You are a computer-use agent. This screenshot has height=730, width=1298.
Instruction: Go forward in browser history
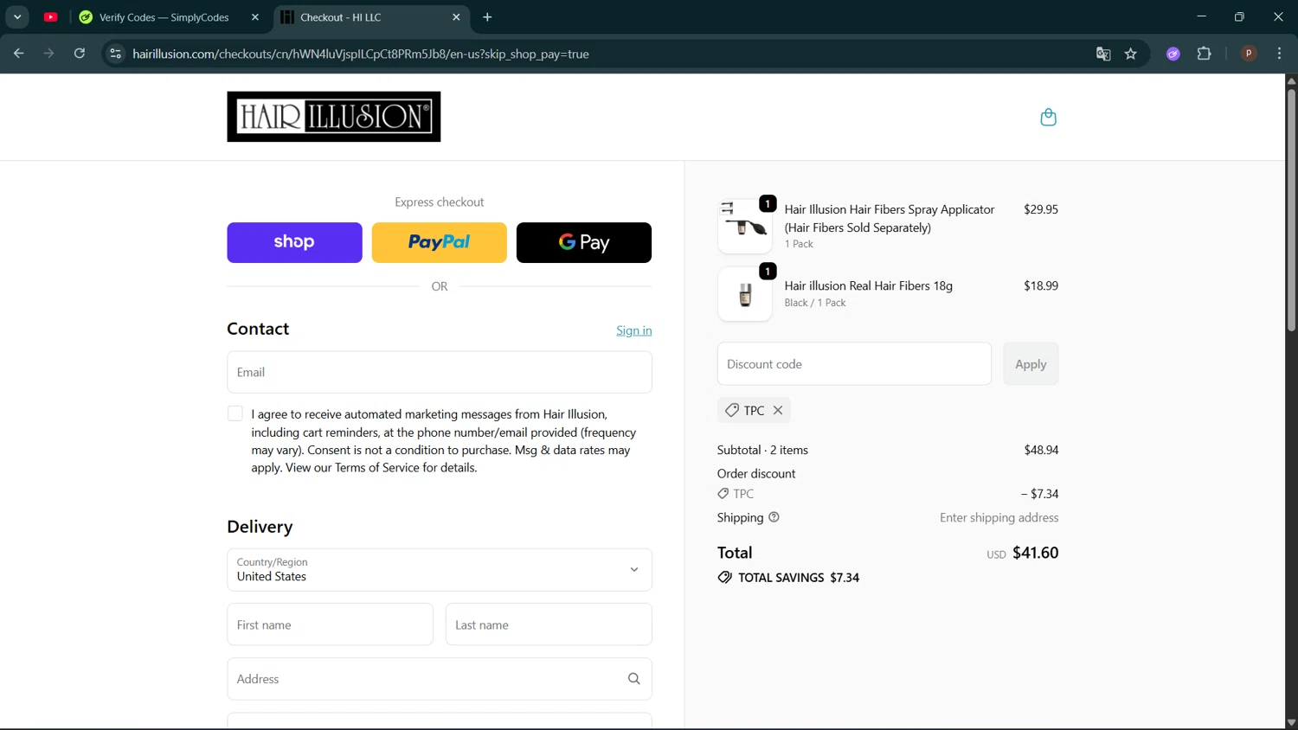pyautogui.click(x=49, y=54)
